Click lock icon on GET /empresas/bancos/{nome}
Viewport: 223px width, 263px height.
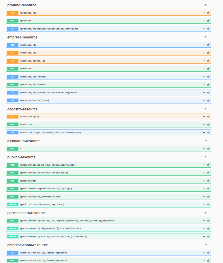[x=208, y=100]
